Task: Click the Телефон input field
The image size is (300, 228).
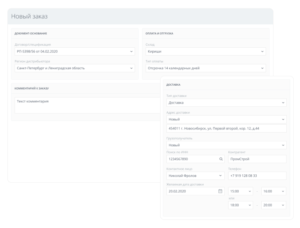Action: (x=257, y=176)
